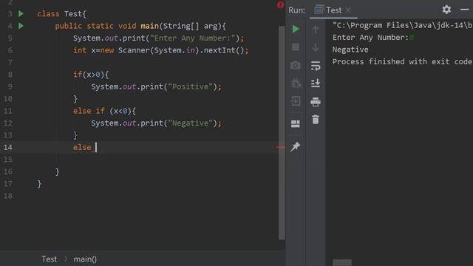This screenshot has width=473, height=266.
Task: Click "Negative" output in Run console
Action: (x=350, y=50)
